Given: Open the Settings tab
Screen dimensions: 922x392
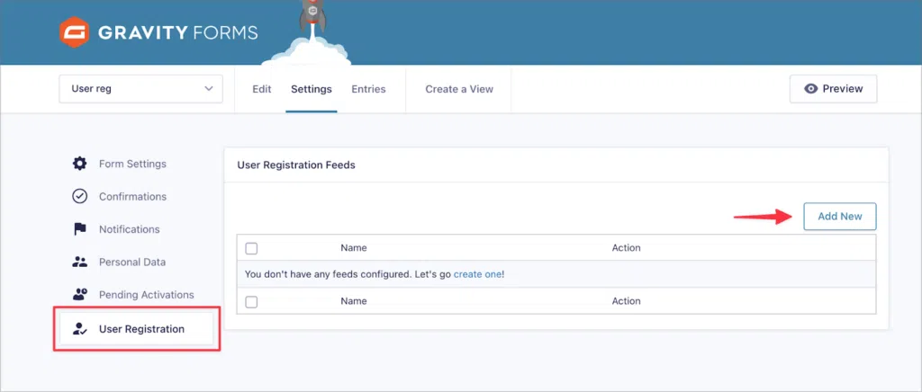Looking at the screenshot, I should coord(311,89).
